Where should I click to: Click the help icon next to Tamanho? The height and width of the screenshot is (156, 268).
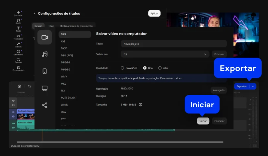[140, 105]
